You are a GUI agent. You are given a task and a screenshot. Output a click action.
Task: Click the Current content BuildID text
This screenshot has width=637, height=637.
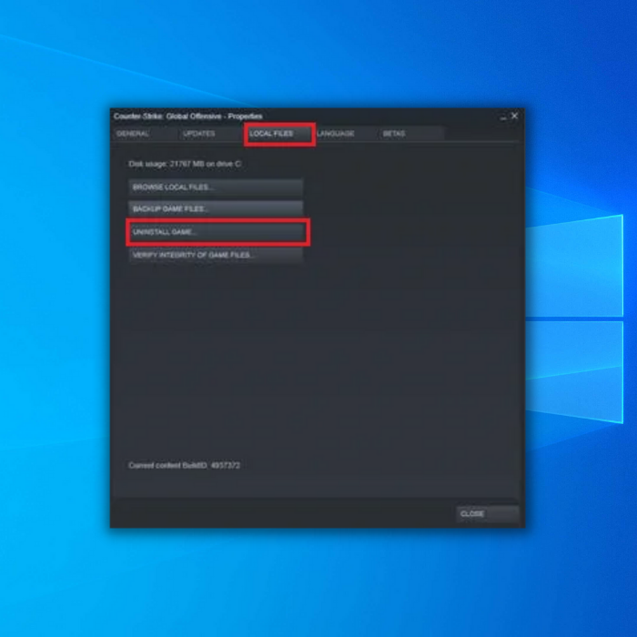click(184, 465)
